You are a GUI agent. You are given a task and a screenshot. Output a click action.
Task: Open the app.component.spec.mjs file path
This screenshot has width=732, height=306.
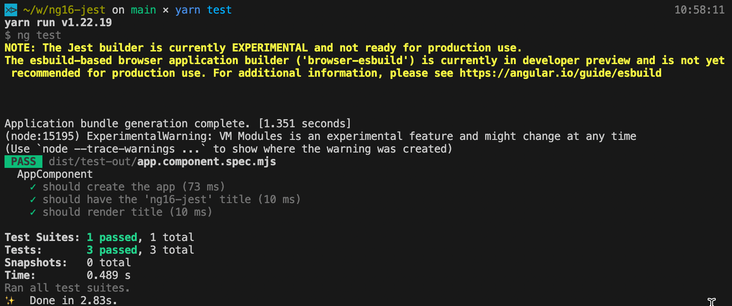pyautogui.click(x=162, y=162)
